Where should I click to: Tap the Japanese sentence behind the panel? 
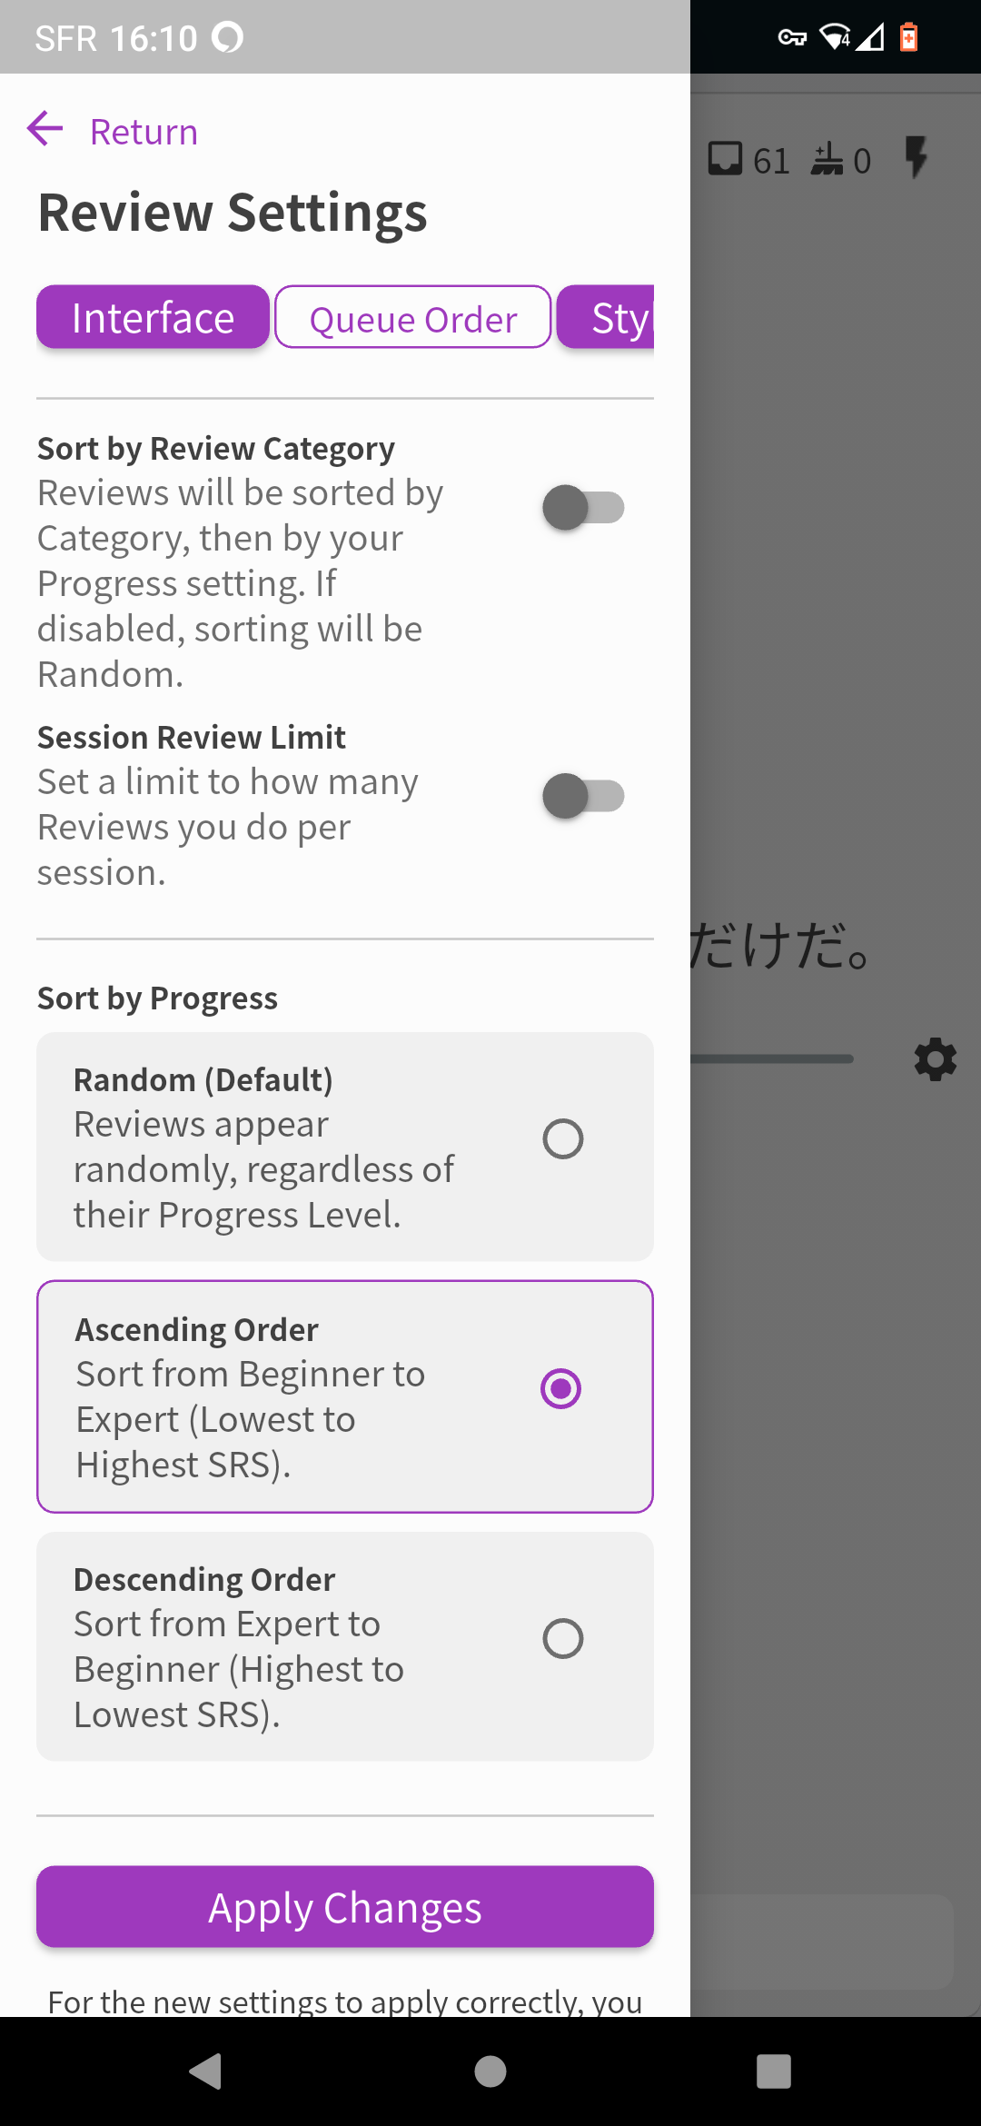[781, 947]
